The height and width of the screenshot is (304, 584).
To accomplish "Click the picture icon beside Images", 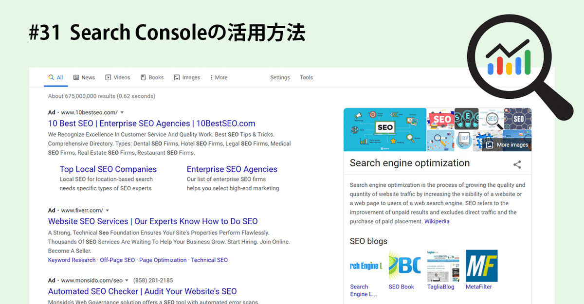I will coord(177,77).
